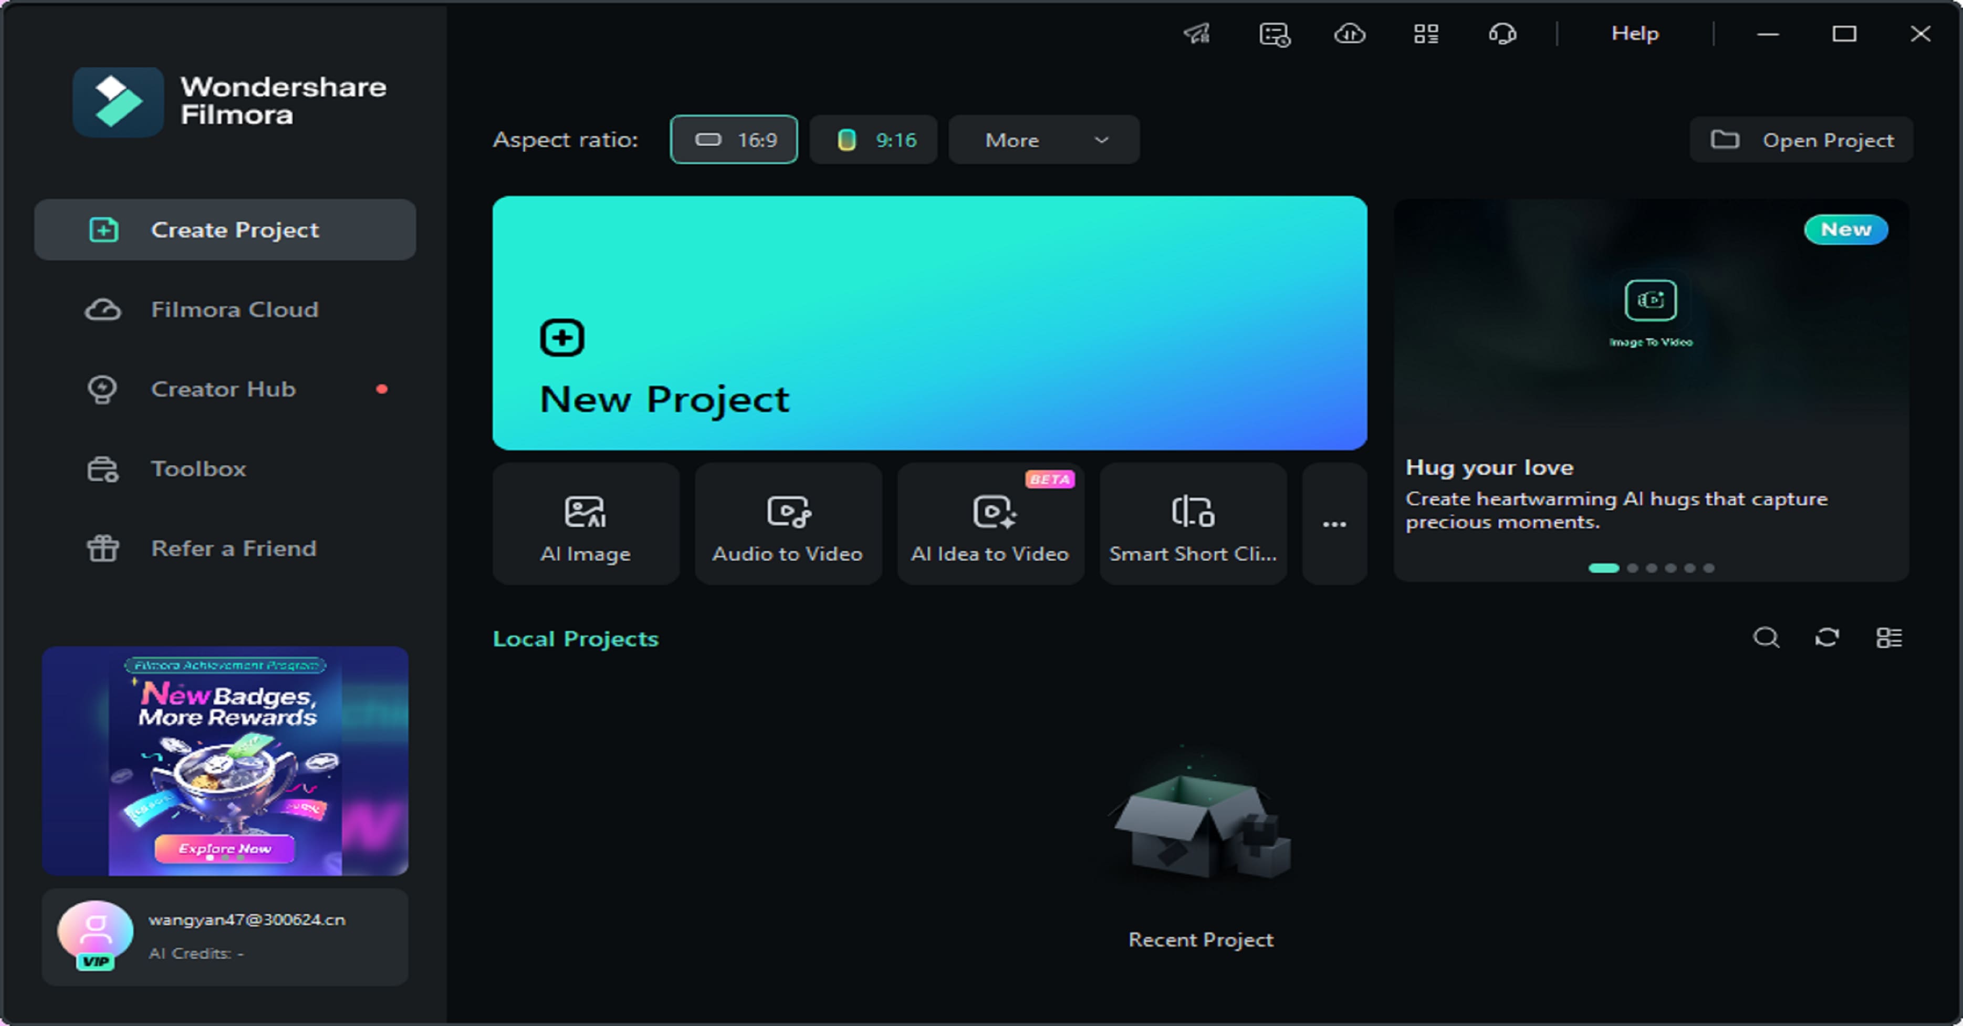Launch AI Idea to Video tool
This screenshot has height=1026, width=1963.
(x=990, y=524)
